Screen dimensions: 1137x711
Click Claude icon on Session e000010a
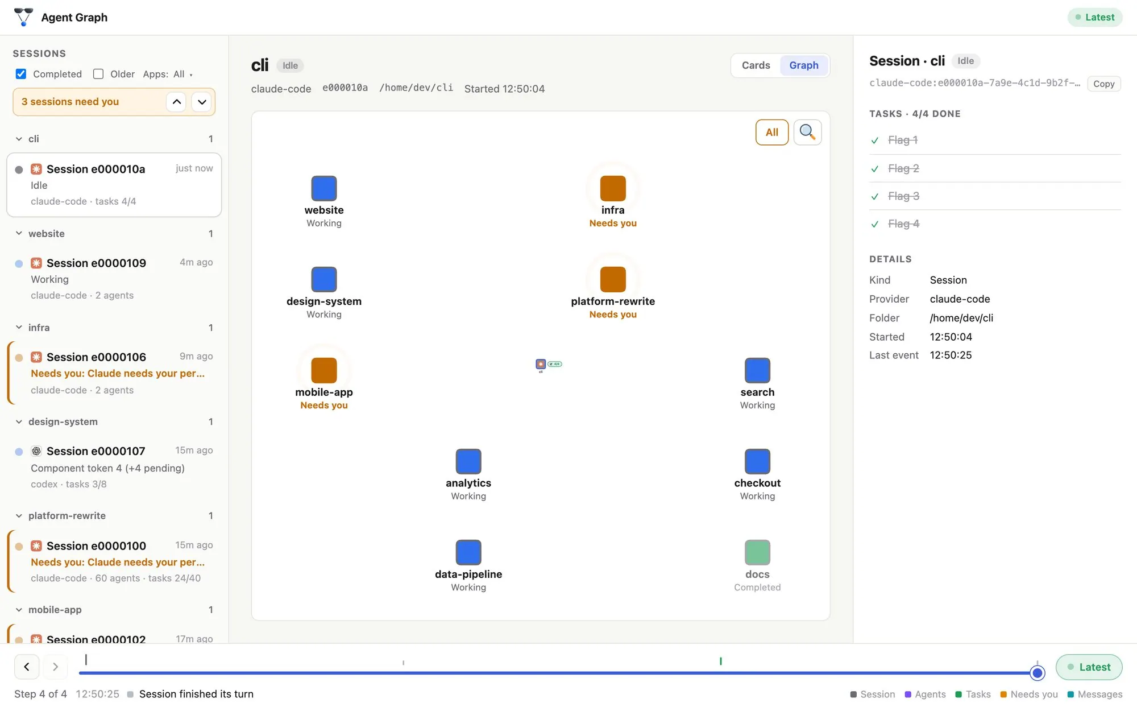click(36, 169)
